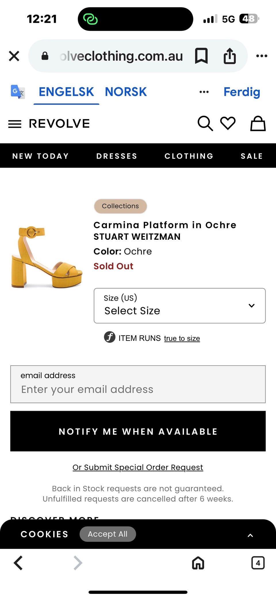Tap the browser share icon
Image resolution: width=276 pixels, height=599 pixels.
[230, 56]
